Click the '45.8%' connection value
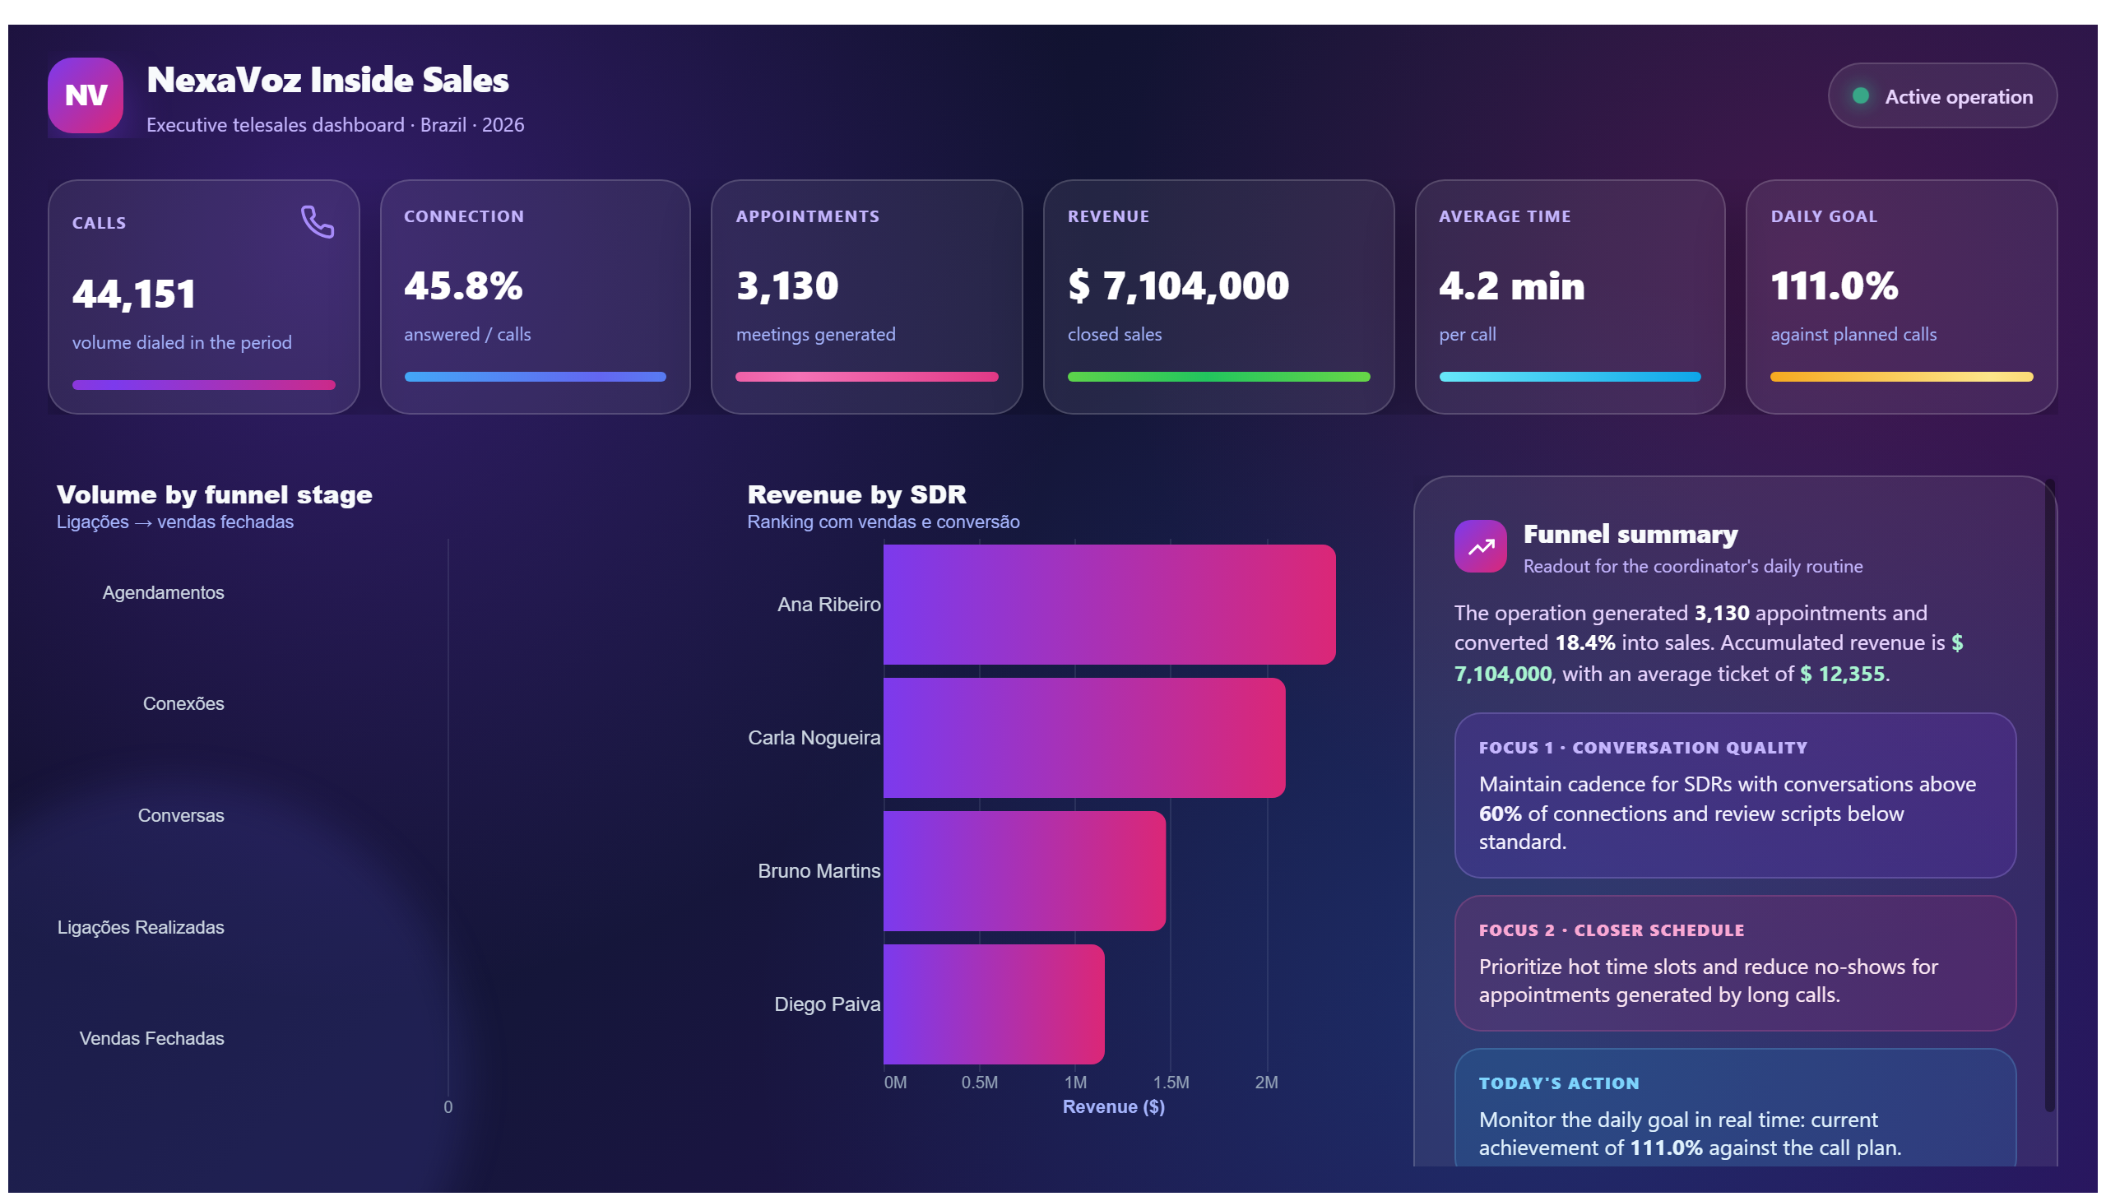Image resolution: width=2106 pixels, height=1201 pixels. click(464, 286)
